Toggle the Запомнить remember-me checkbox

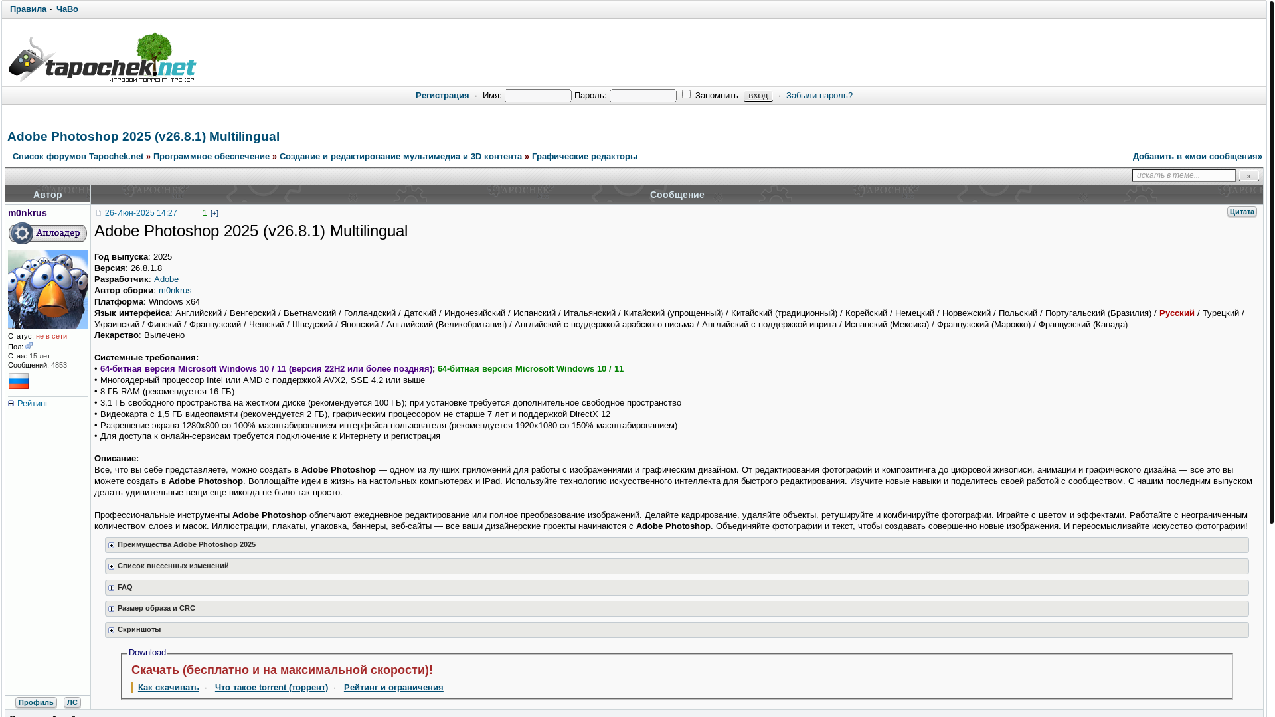(x=687, y=94)
